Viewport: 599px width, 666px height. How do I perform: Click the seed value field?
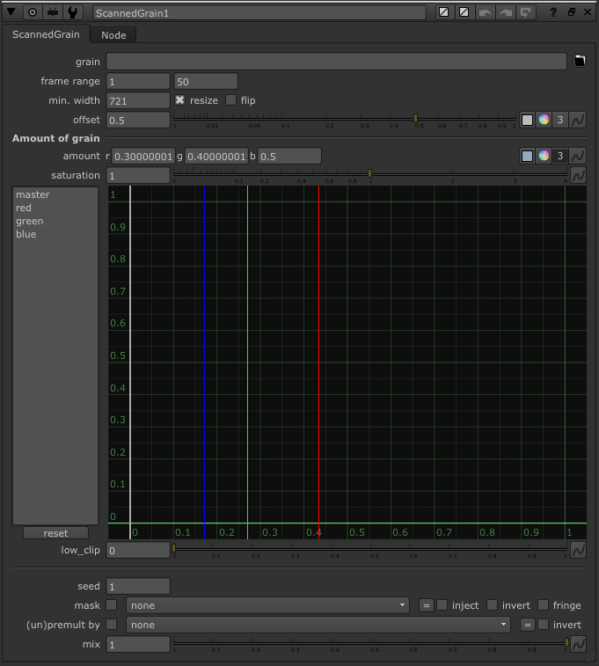[138, 587]
